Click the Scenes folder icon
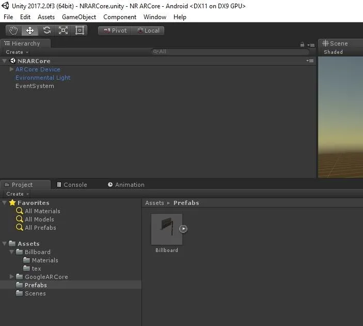Viewport: 363px width, 326px height. 19,293
